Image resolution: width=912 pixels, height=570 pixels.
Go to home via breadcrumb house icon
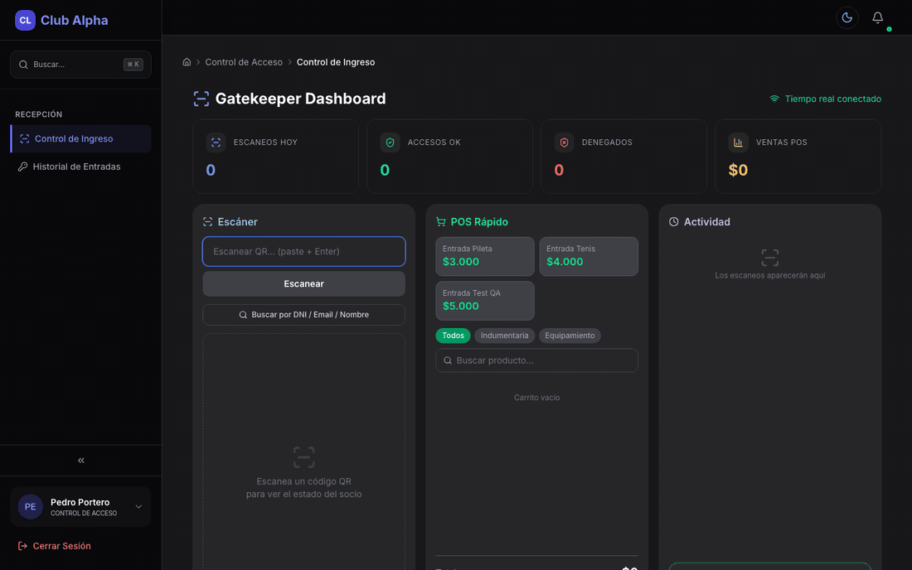pos(187,62)
